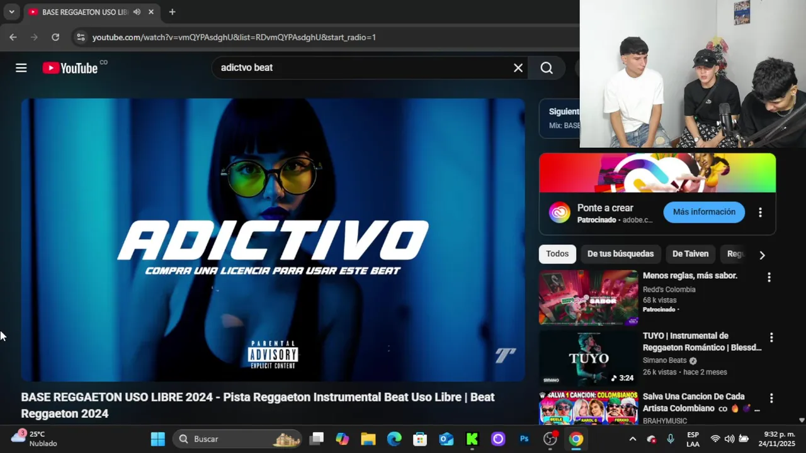This screenshot has height=453, width=806.
Task: Focus the Chrome address bar URL
Action: pos(234,37)
